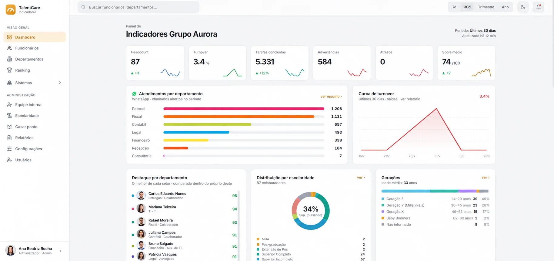The height and width of the screenshot is (261, 554).
Task: Click Score médio sparkline chart
Action: coord(481,73)
